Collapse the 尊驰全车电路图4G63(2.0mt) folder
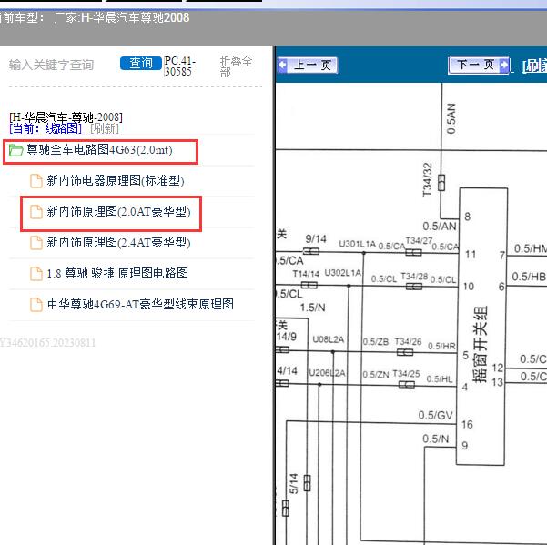547x545 pixels. 99,150
